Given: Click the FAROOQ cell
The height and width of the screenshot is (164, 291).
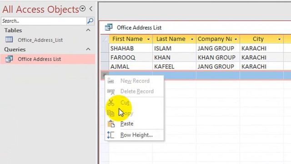Looking at the screenshot, I should click(x=130, y=57).
